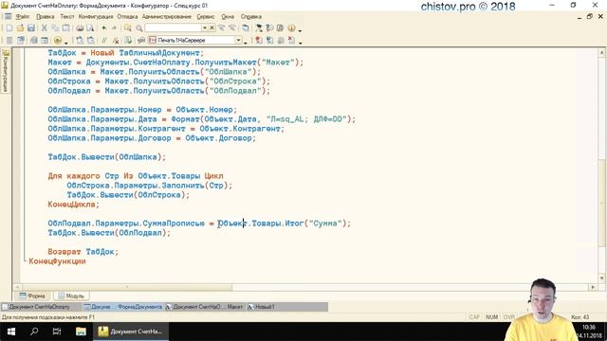The height and width of the screenshot is (341, 607).
Task: Click the horizontal scrollbar thumb
Action: (x=127, y=287)
